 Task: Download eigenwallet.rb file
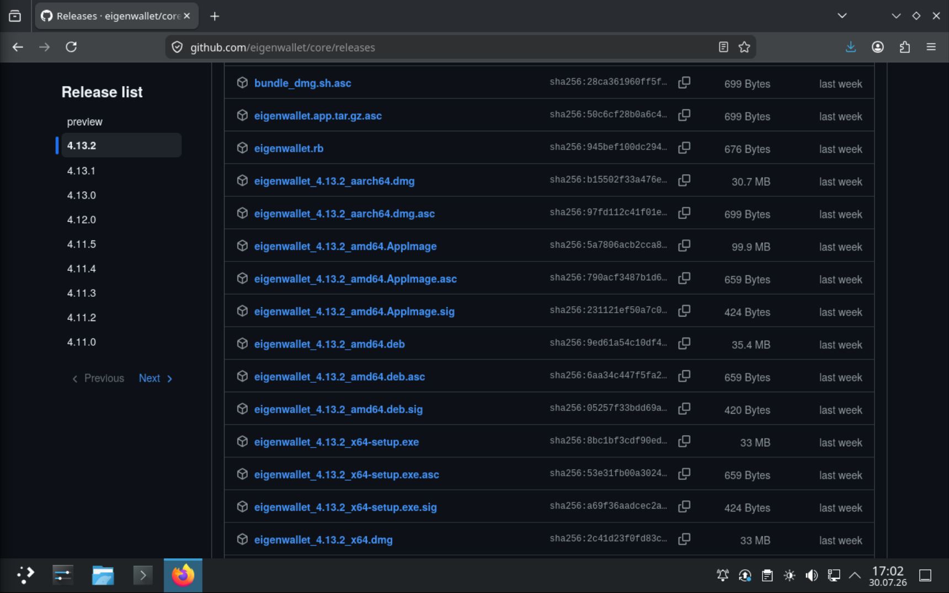(289, 148)
